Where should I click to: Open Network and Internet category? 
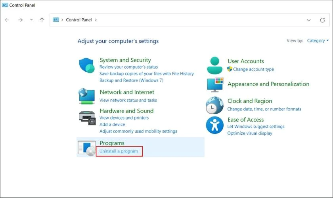[127, 92]
